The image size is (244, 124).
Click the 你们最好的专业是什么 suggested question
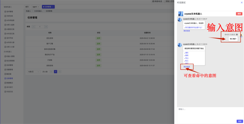pyautogui.click(x=194, y=27)
